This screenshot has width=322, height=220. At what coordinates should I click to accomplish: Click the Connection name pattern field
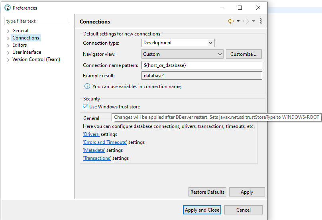[x=202, y=65]
